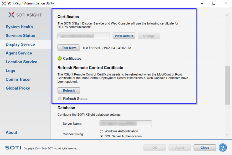Open Comm Tracer from the sidebar
This screenshot has width=232, height=155.
point(18,79)
